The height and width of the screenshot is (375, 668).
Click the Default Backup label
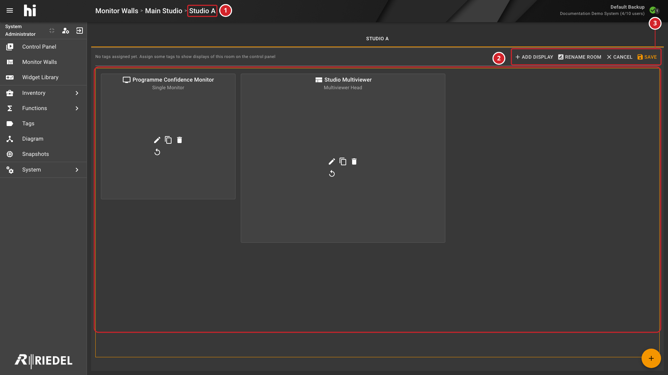pos(627,7)
